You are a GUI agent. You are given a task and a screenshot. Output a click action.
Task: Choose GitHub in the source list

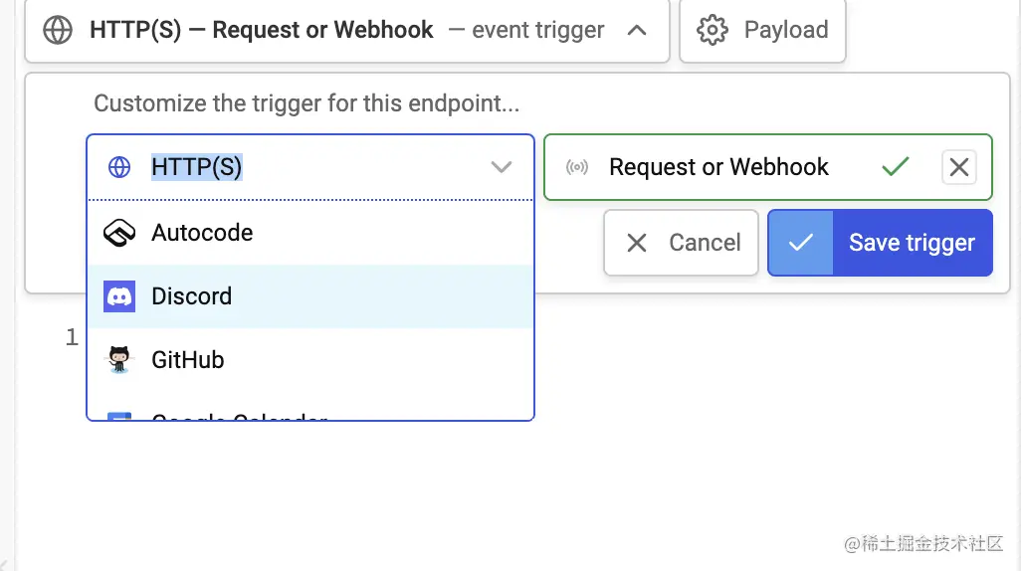point(310,359)
